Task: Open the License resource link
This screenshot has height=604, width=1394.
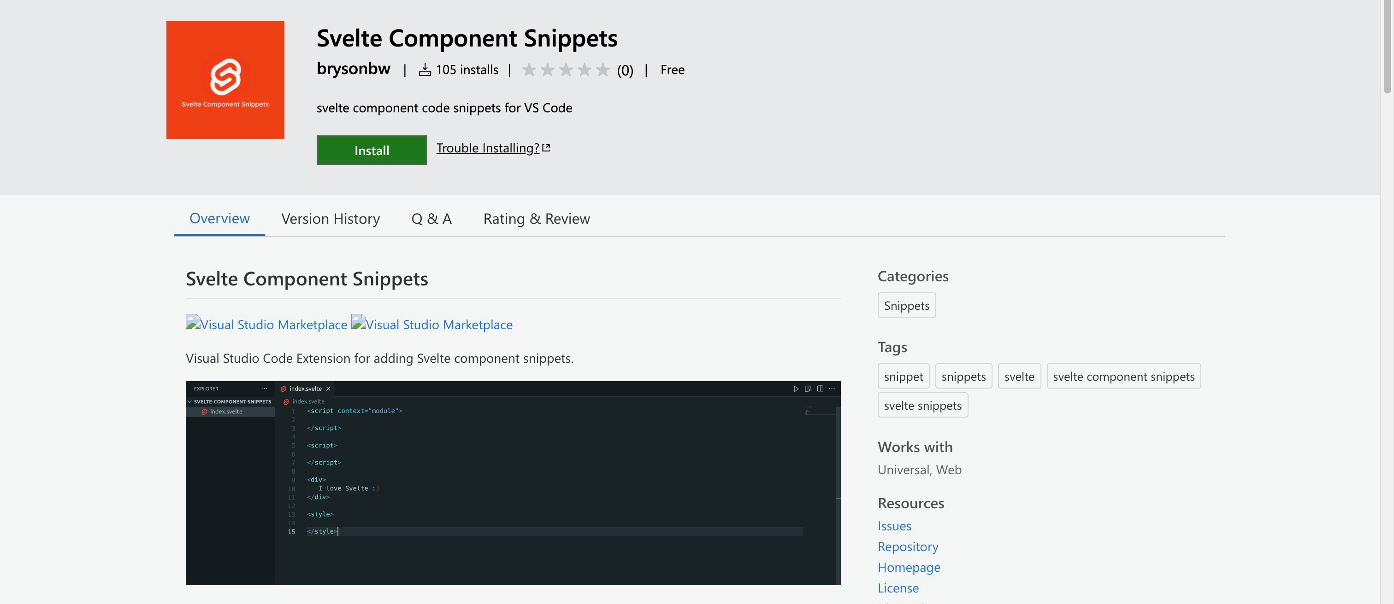Action: pyautogui.click(x=898, y=587)
